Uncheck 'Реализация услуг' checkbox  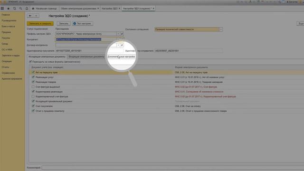[x=33, y=77]
